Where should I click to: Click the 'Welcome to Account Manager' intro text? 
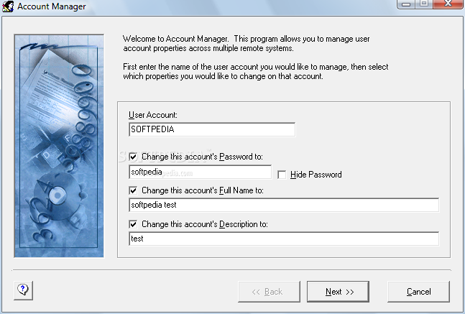point(246,44)
